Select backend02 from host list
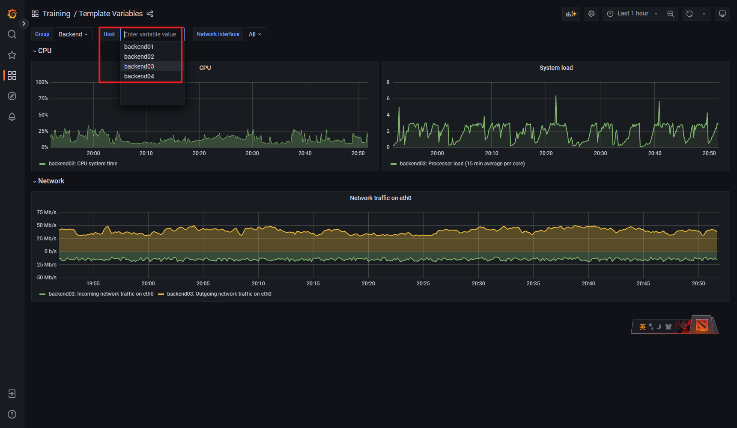 tap(152, 57)
